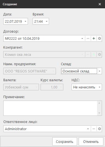Open the browse ellipsis for Договор field

(x=88, y=38)
